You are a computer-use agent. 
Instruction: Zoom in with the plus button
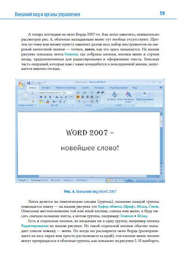point(157,180)
